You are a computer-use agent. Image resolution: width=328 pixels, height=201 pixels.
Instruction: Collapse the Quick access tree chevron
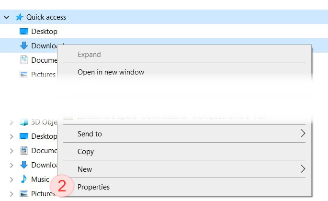coord(6,17)
